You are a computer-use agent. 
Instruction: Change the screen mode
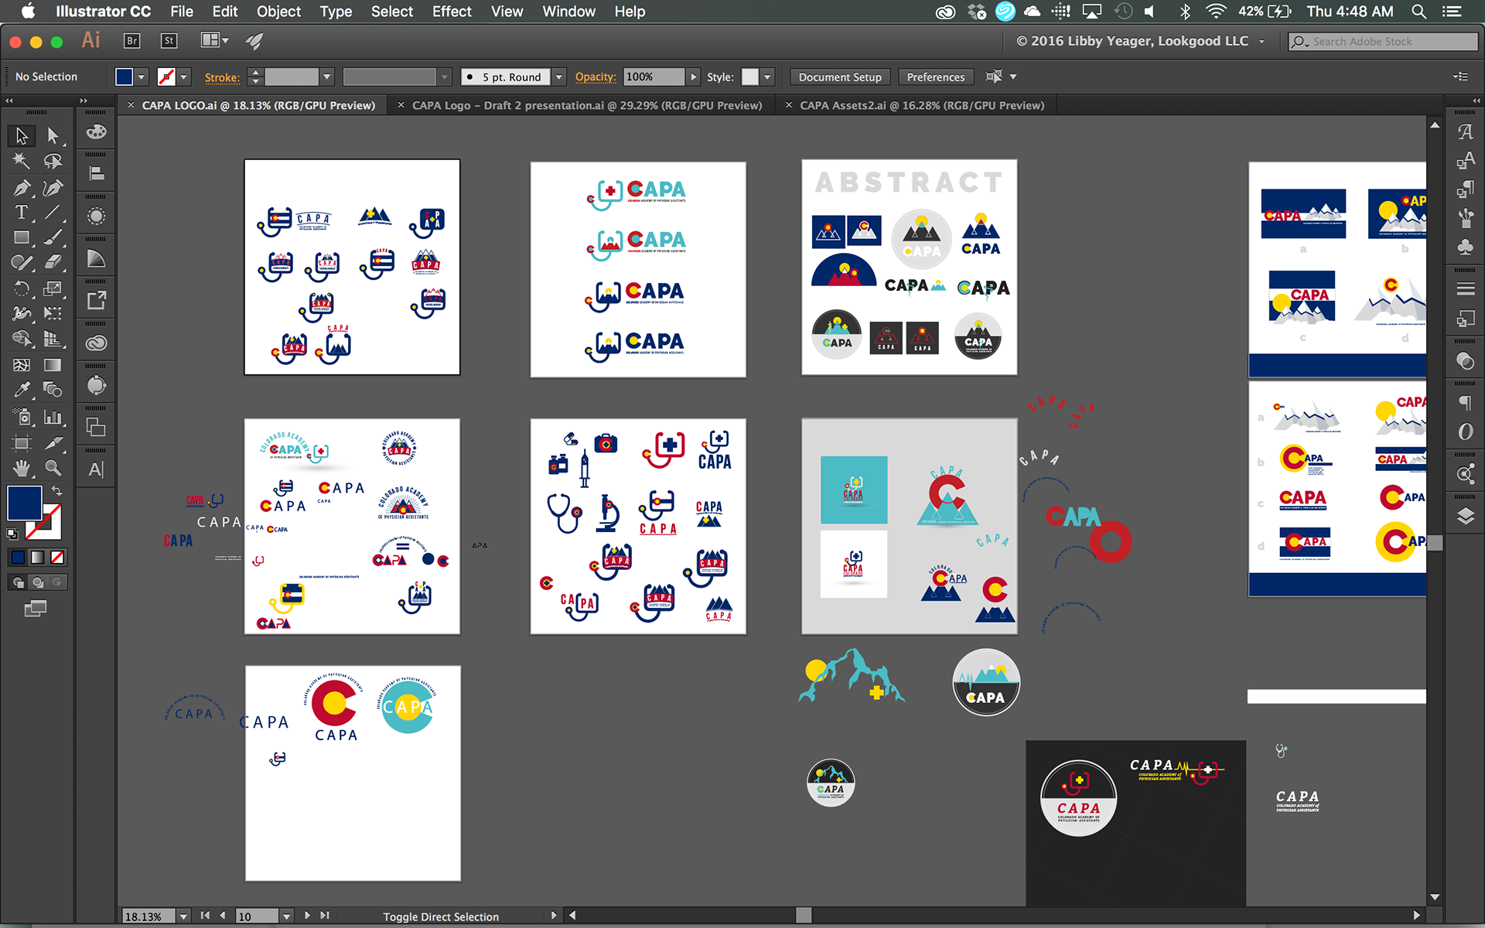[x=35, y=609]
